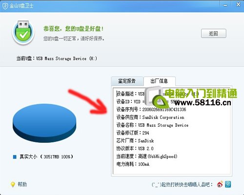Select the 出厂信息 tab
The height and width of the screenshot is (195, 244).
click(159, 81)
